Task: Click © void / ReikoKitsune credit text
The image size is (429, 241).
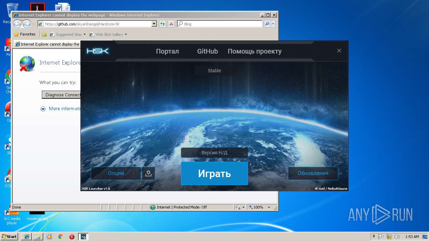Action: click(331, 188)
